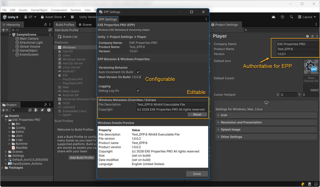Viewport: 320px width, 187px height.
Task: Click the ReadMe PDF file in Assets
Action: [21, 148]
